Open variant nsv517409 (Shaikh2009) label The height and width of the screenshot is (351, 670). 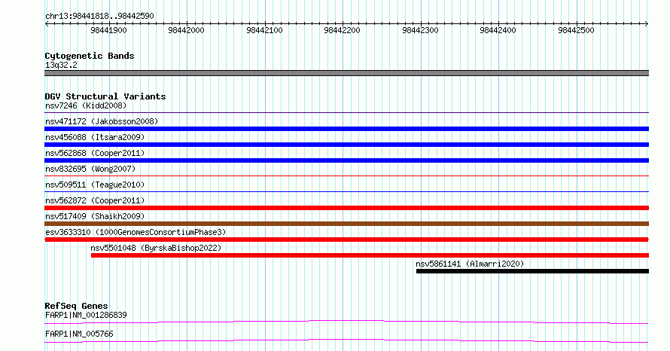(95, 216)
